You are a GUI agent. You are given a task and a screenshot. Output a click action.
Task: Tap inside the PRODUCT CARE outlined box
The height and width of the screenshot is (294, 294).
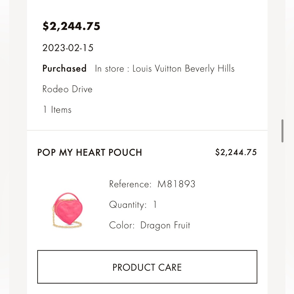[147, 267]
